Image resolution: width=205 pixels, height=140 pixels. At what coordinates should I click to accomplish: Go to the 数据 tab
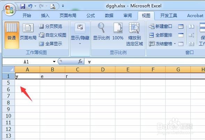pos(109,16)
